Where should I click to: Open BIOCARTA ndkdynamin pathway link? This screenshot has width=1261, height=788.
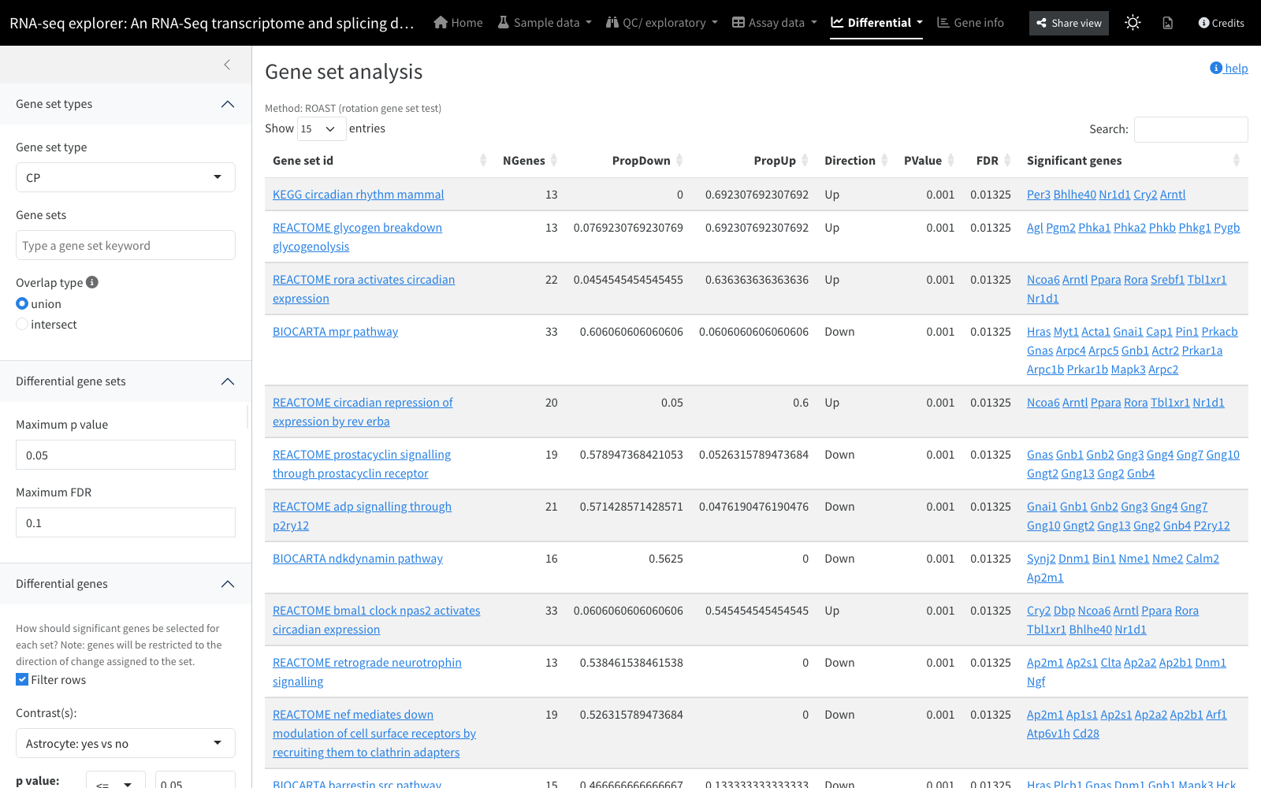click(357, 558)
